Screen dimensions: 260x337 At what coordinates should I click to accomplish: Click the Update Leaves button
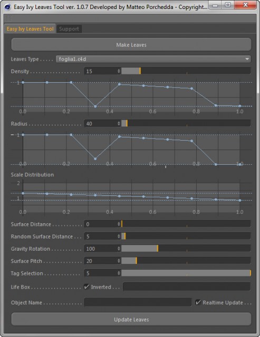tap(131, 320)
